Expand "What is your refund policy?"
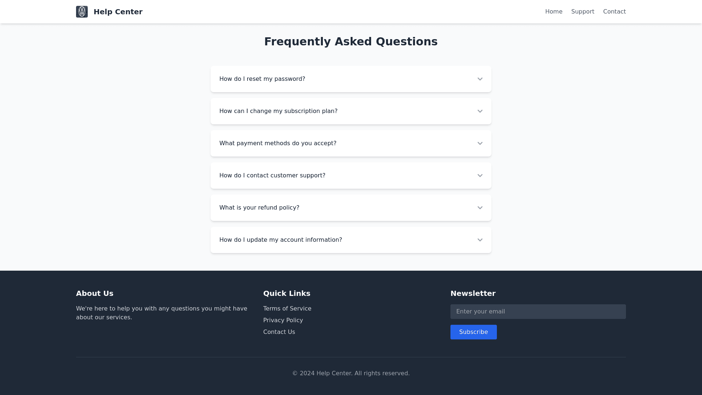Viewport: 702px width, 395px height. coord(259,208)
